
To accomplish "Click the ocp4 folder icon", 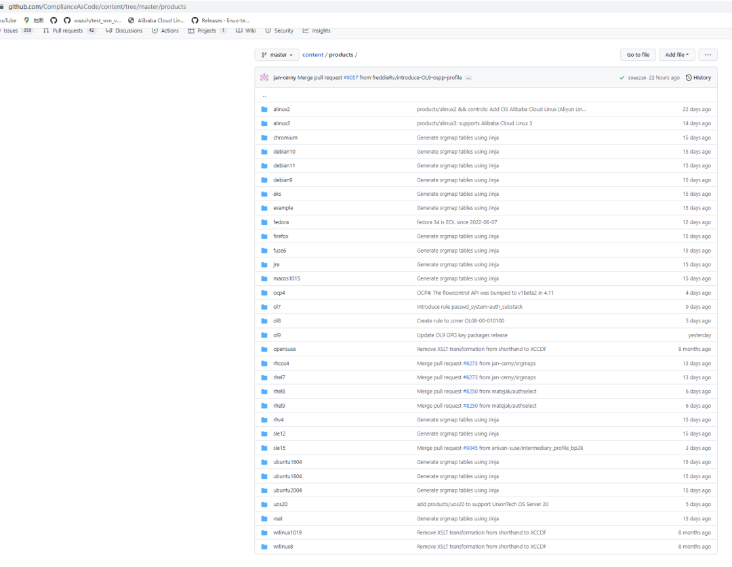I will [264, 293].
